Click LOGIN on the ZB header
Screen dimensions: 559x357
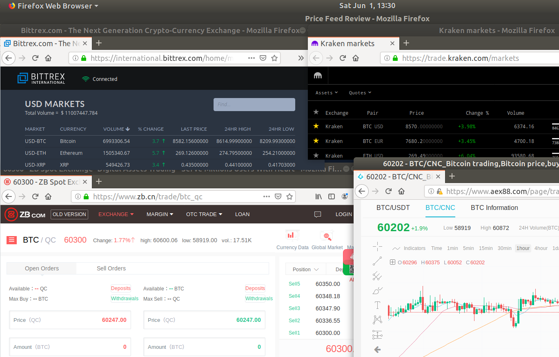344,214
